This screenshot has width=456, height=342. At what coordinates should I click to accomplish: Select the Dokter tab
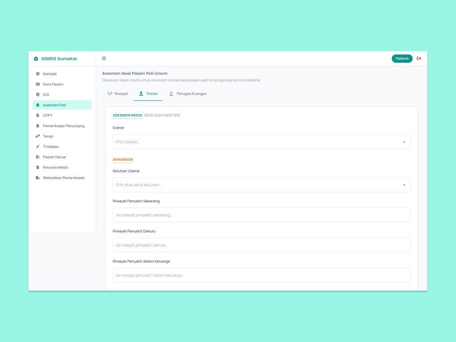(148, 94)
